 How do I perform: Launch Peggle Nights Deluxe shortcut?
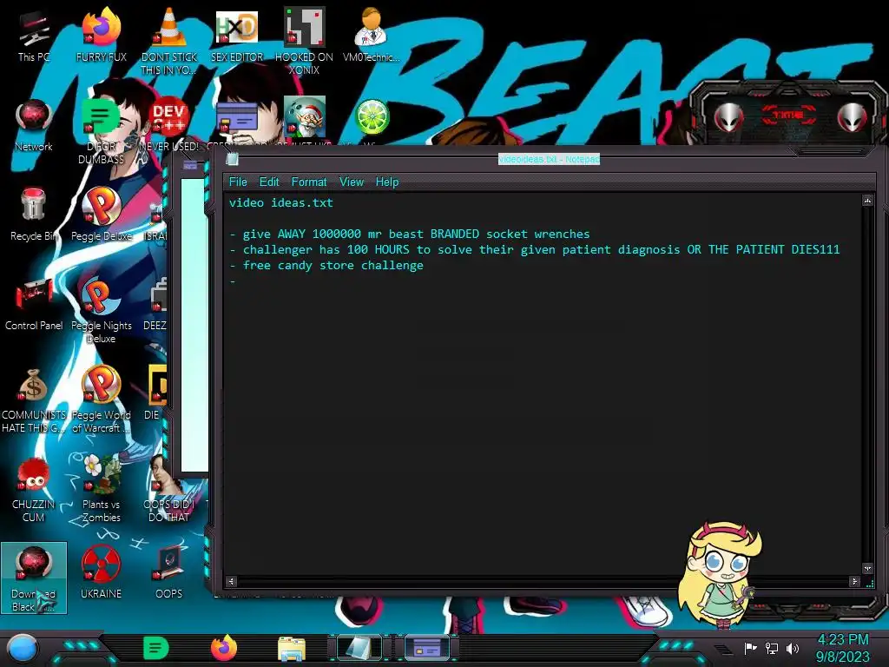[102, 310]
